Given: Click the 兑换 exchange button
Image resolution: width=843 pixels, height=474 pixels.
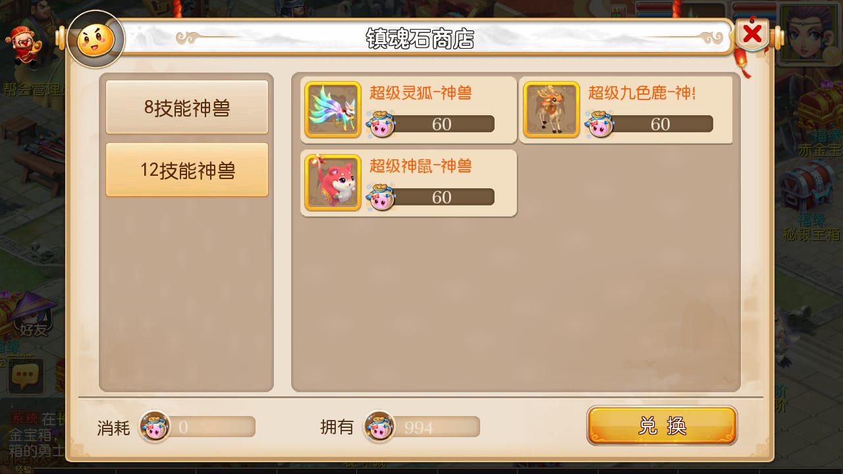Looking at the screenshot, I should click(x=662, y=425).
